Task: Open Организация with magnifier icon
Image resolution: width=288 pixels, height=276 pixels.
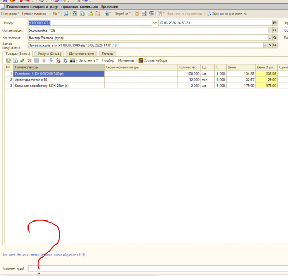Action: coord(275,31)
